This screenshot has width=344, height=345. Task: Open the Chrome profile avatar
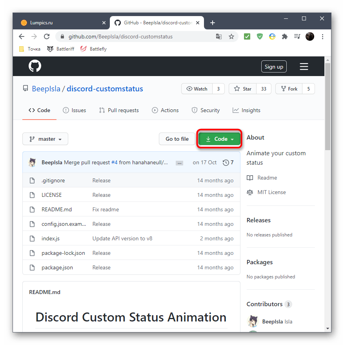tap(309, 36)
